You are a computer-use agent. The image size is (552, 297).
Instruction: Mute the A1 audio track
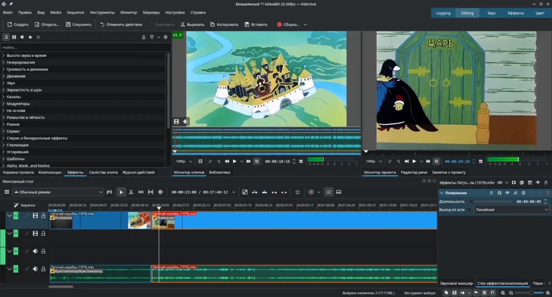35,251
